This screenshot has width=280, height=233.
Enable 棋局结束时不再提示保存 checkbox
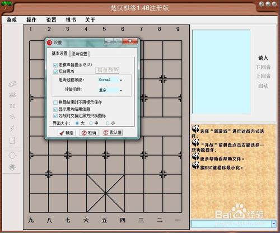coord(55,102)
